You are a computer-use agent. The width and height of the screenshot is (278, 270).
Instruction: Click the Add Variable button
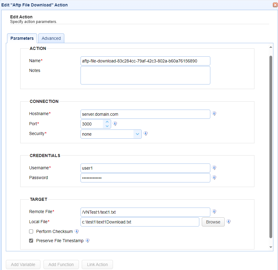click(23, 264)
